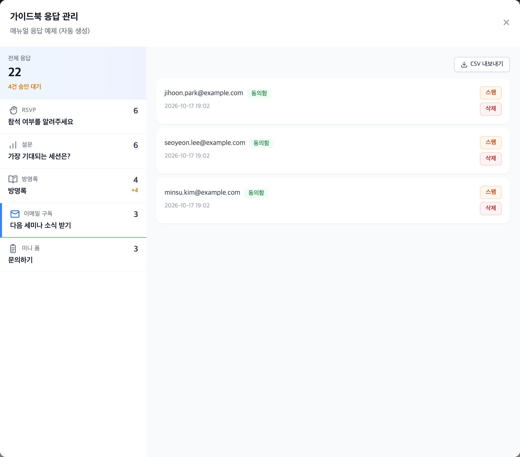This screenshot has height=457, width=520.
Task: Click the seoyeon.lee@example.com email text
Action: 205,143
